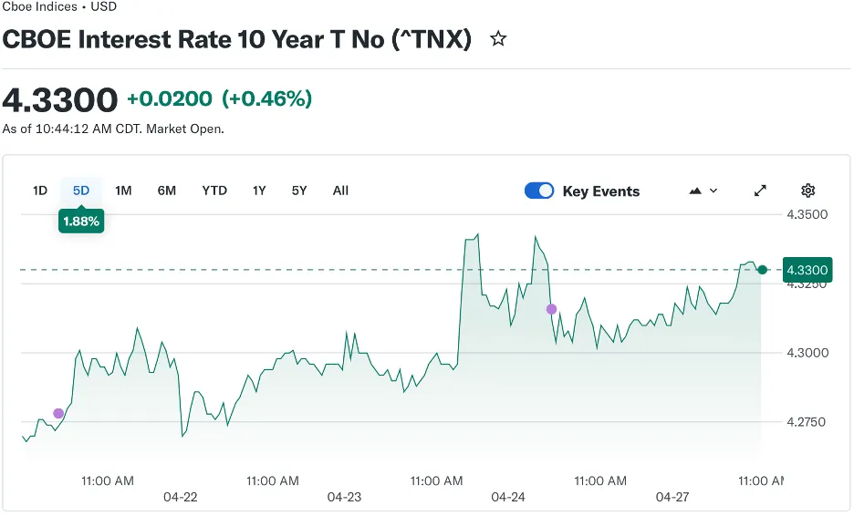Select the 1Y time range

coord(259,191)
